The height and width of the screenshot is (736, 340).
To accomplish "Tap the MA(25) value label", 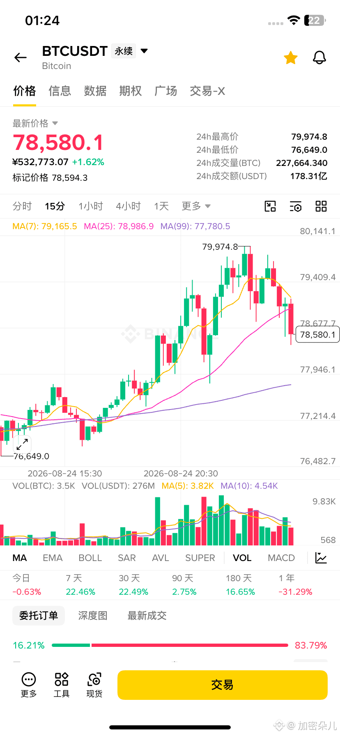I will click(119, 226).
